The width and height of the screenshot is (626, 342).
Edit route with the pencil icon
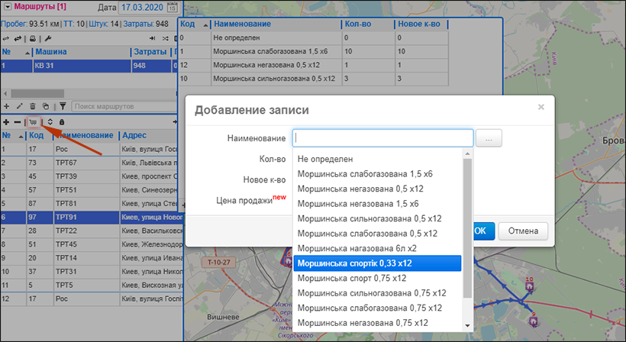20,106
